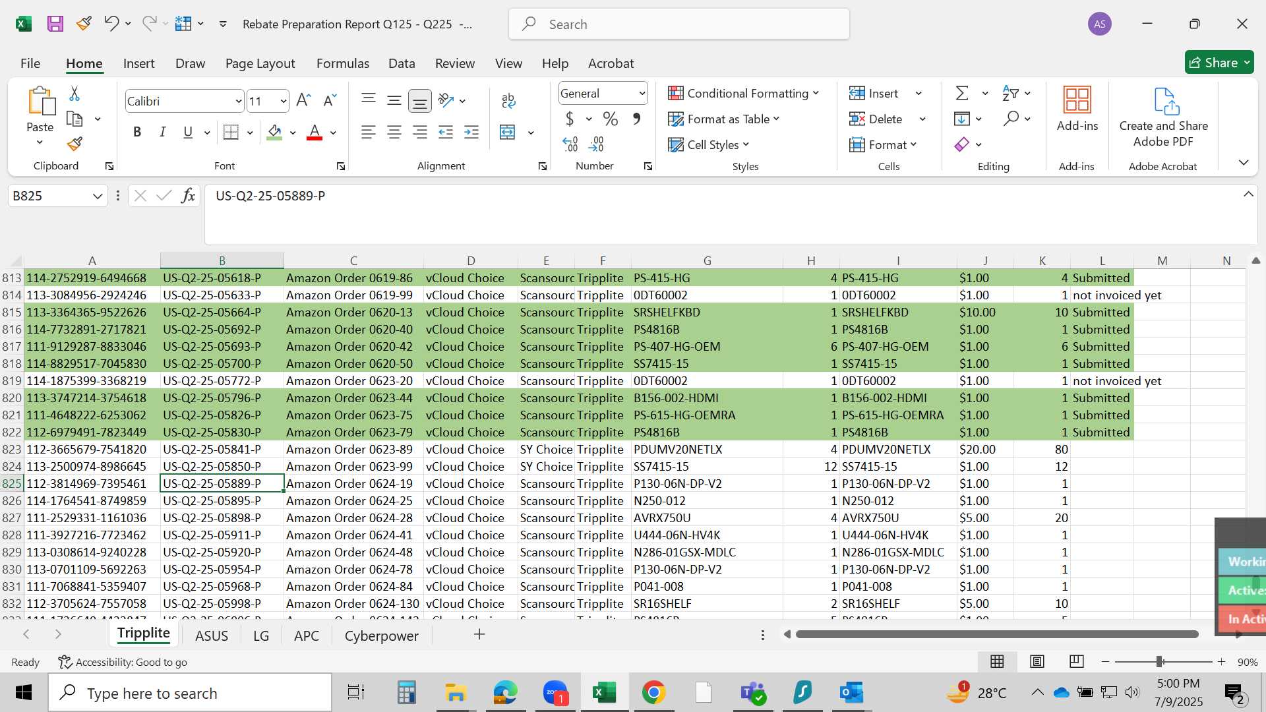The image size is (1266, 712).
Task: Open the ASUS worksheet tab
Action: point(212,636)
